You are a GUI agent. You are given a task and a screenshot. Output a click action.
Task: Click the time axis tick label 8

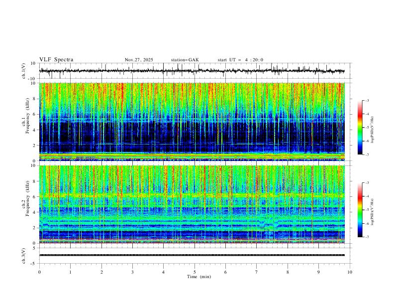(288, 272)
